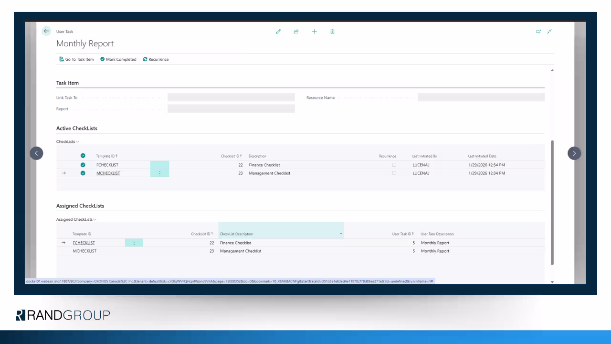Image resolution: width=611 pixels, height=344 pixels.
Task: Click the delete trash icon
Action: [332, 32]
